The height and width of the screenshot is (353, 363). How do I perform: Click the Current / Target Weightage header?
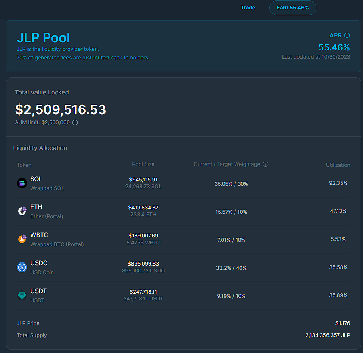coord(227,164)
